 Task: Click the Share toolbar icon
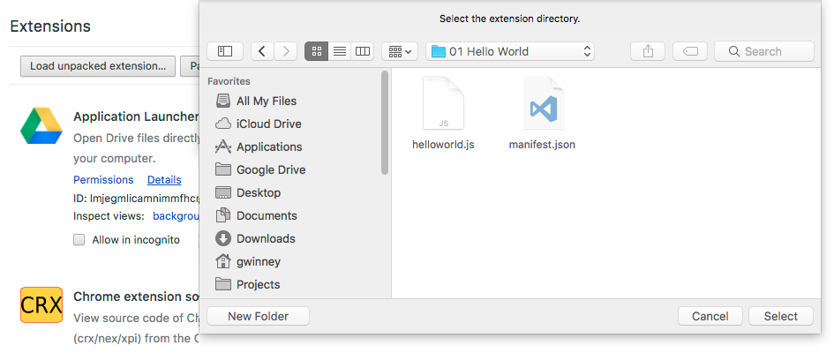point(648,51)
